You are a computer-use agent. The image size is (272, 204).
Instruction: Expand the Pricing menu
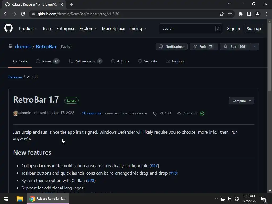point(138,29)
